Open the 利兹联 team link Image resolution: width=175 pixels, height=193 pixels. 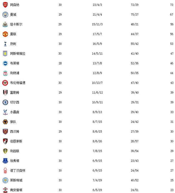point(15,151)
